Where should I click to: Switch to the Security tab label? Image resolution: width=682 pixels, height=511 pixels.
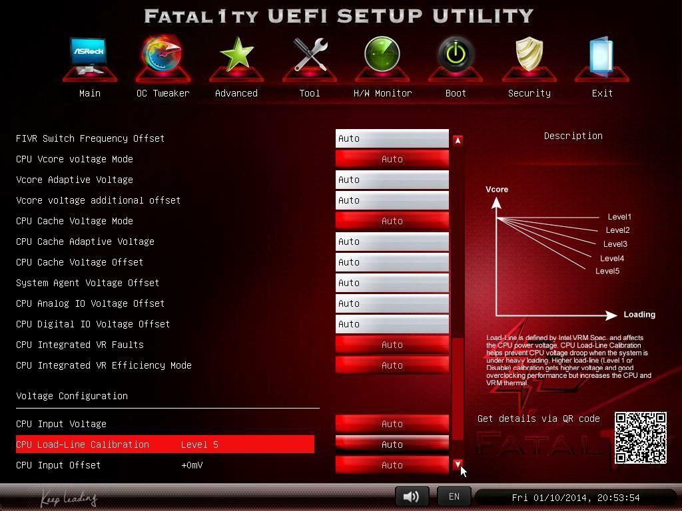[x=529, y=93]
